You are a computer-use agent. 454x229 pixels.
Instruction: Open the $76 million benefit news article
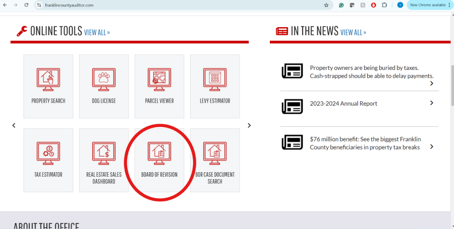[x=365, y=143]
